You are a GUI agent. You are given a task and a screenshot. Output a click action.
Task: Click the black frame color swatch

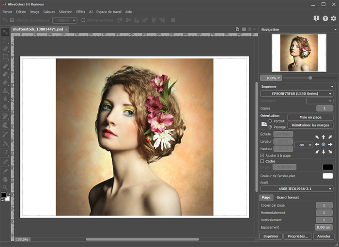click(328, 167)
